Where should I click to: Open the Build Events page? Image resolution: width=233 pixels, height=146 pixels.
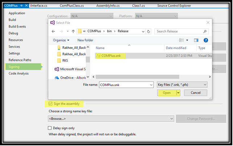[x=17, y=27]
